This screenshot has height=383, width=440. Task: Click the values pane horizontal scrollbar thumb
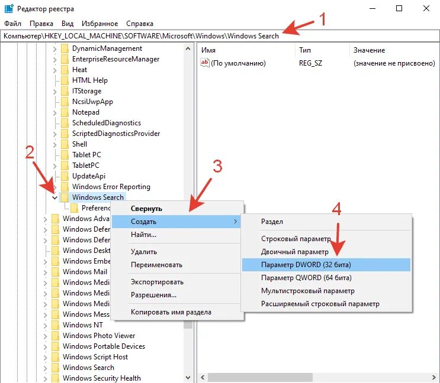(x=260, y=377)
